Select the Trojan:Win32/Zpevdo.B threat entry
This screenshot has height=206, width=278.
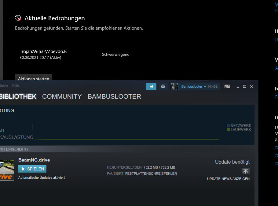[x=43, y=51]
